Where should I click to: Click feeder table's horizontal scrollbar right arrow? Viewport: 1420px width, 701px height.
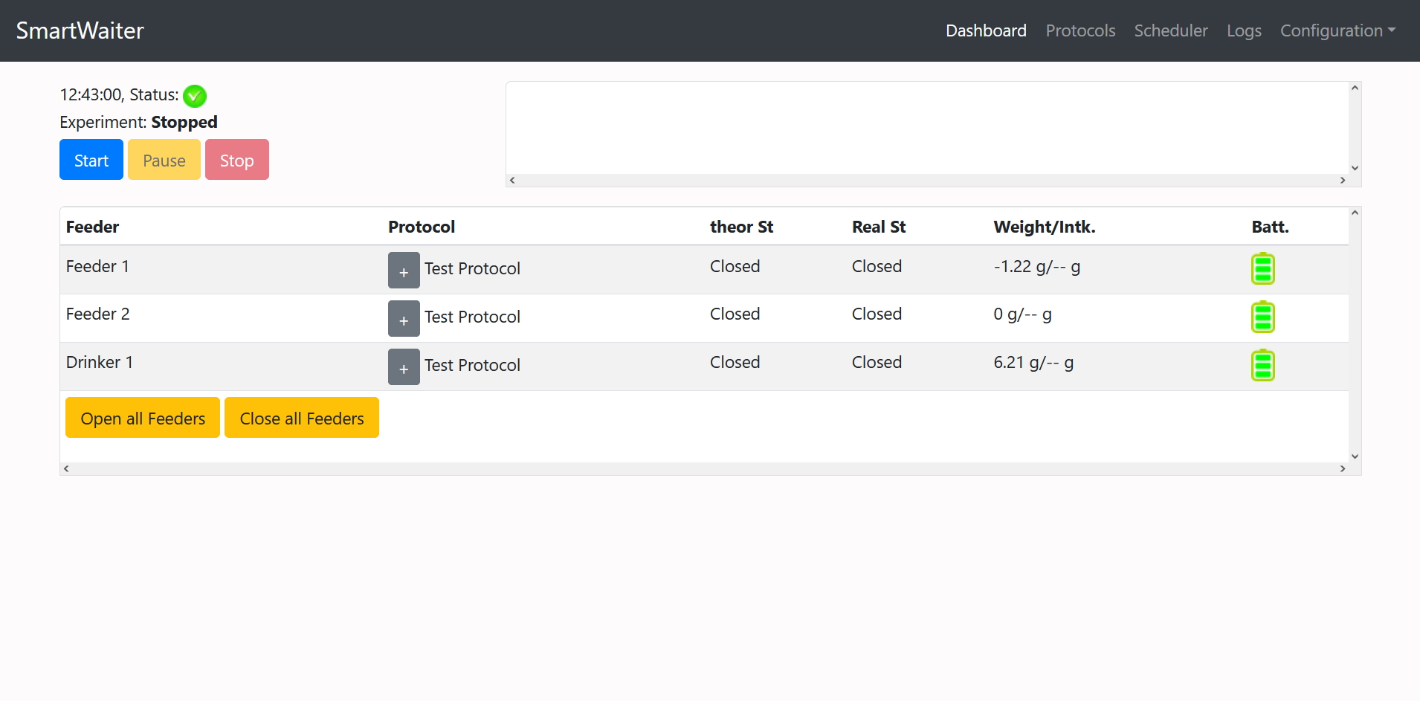[x=1342, y=469]
